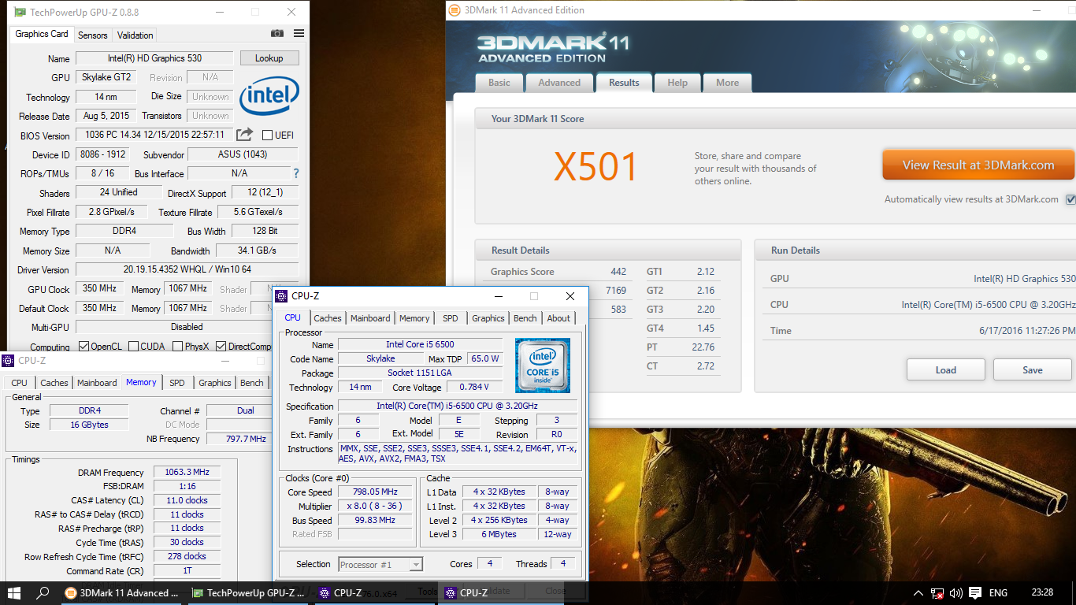Image resolution: width=1076 pixels, height=605 pixels.
Task: Switch to TechPowerUp GPU-Z taskbar button
Action: [x=250, y=593]
